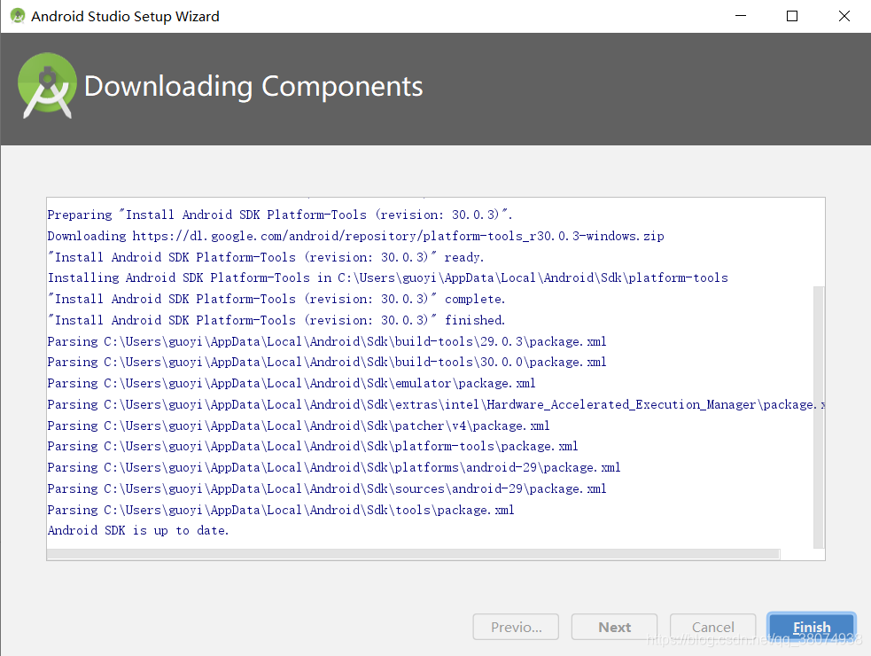
Task: Click the Parsing platform-tools\package.xml line
Action: [313, 446]
